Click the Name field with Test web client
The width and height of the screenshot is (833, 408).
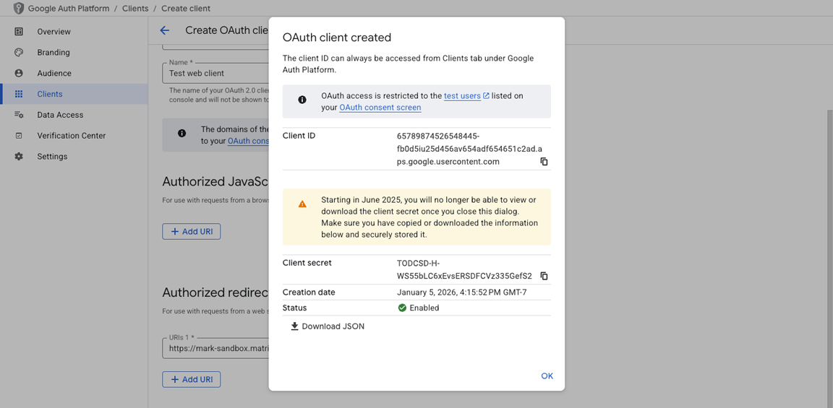pyautogui.click(x=215, y=73)
